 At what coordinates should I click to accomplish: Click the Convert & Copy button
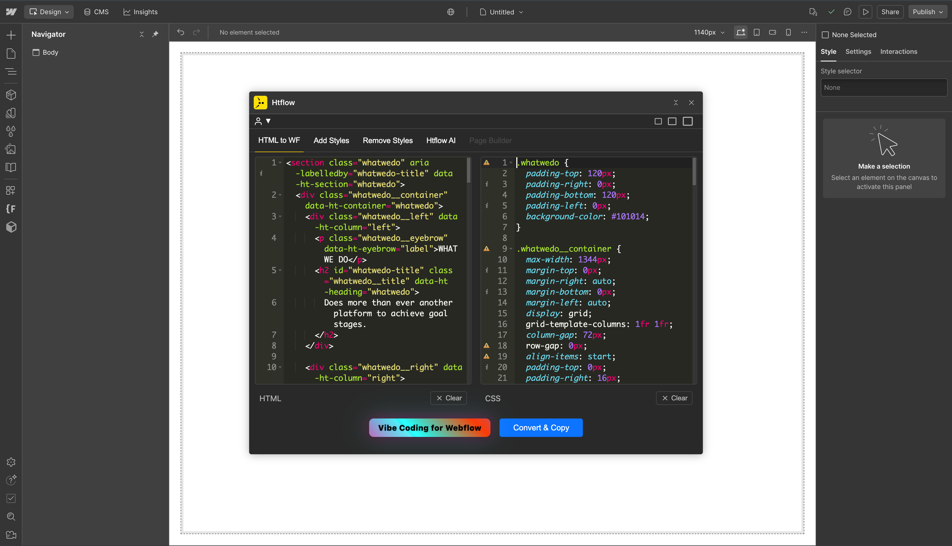(x=541, y=428)
